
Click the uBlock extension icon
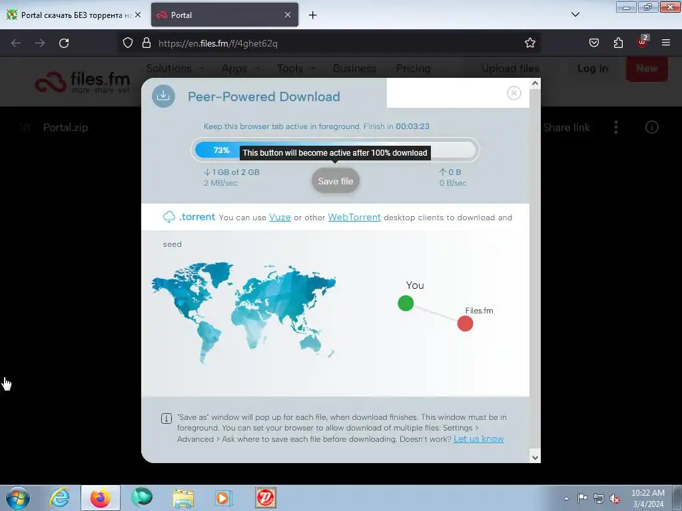tap(643, 42)
